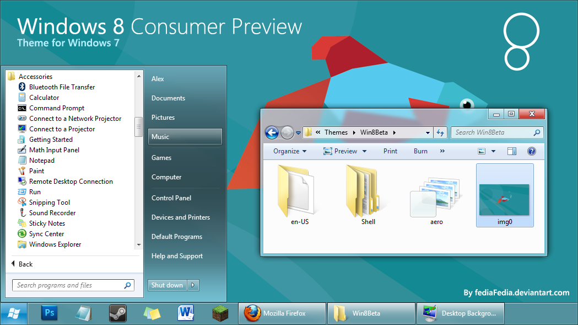Launch Paint from Accessories
Image resolution: width=578 pixels, height=325 pixels.
(x=31, y=171)
